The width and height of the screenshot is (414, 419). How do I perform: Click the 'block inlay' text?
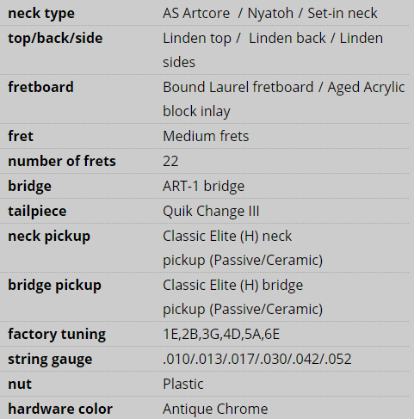pos(196,111)
